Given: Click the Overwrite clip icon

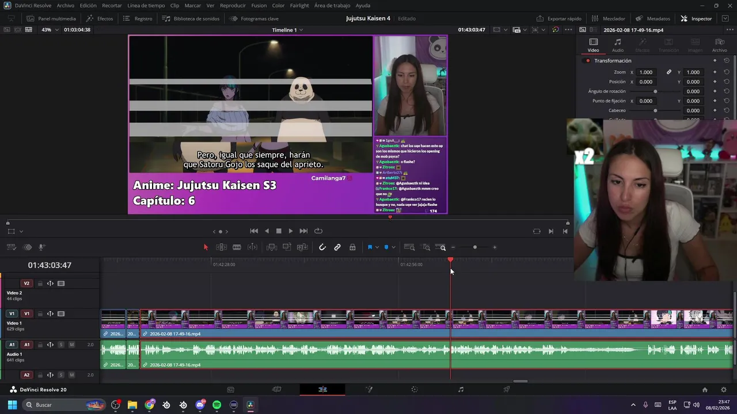Looking at the screenshot, I should 287,247.
